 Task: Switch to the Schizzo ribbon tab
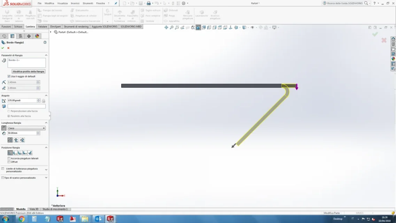(18, 26)
